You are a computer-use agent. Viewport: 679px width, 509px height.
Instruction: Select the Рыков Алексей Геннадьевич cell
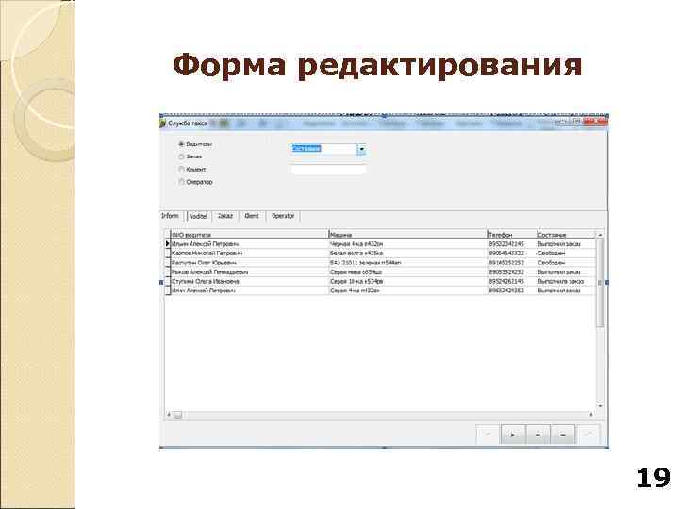[x=249, y=272]
